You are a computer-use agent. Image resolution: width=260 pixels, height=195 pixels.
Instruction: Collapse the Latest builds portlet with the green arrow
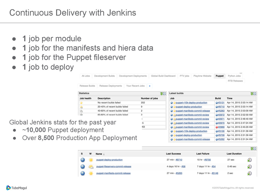click(x=252, y=94)
